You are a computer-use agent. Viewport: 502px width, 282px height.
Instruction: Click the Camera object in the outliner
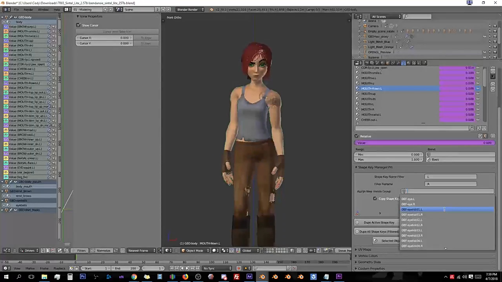373,26
